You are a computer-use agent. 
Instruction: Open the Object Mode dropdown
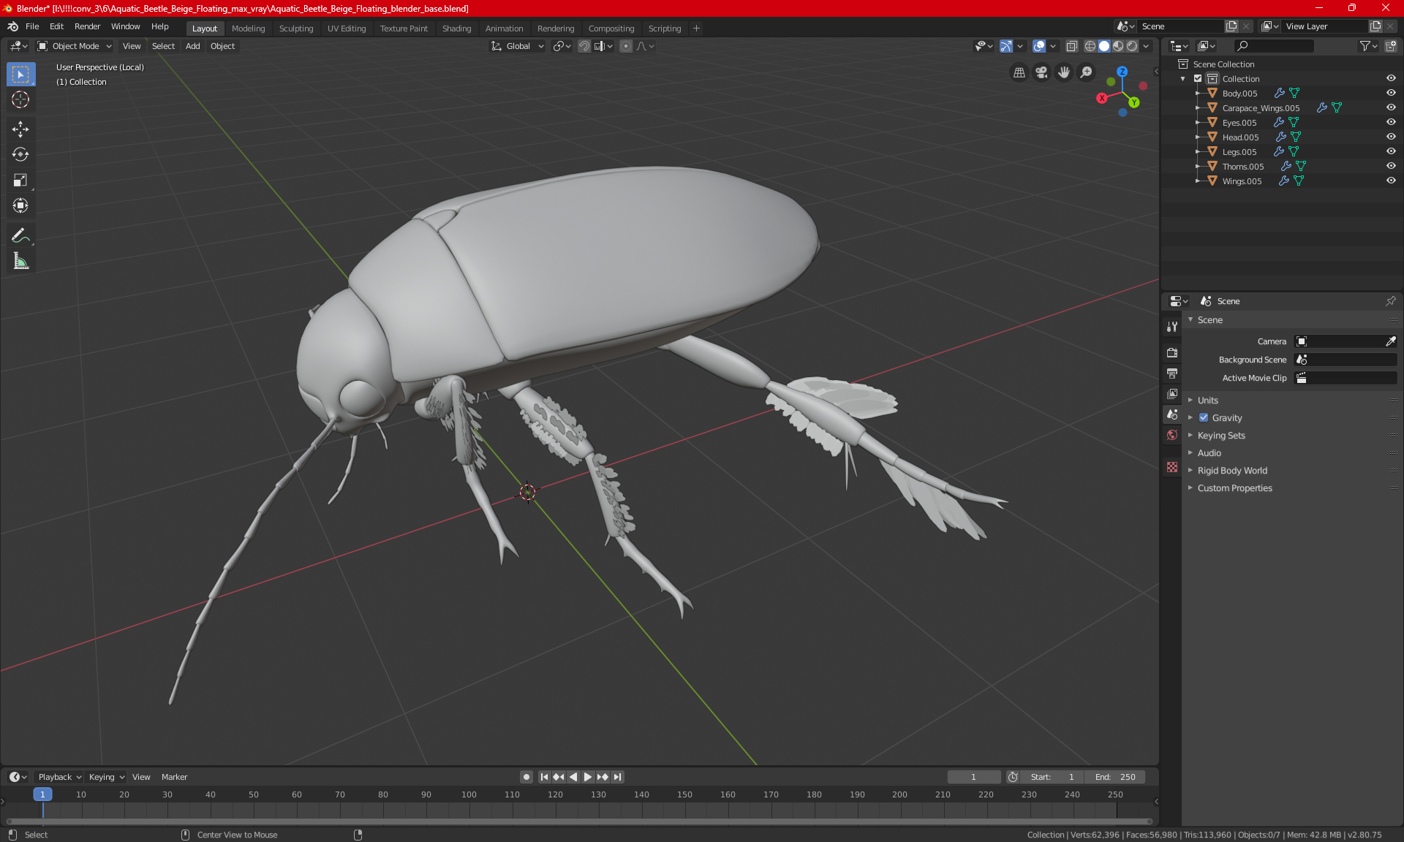click(75, 46)
